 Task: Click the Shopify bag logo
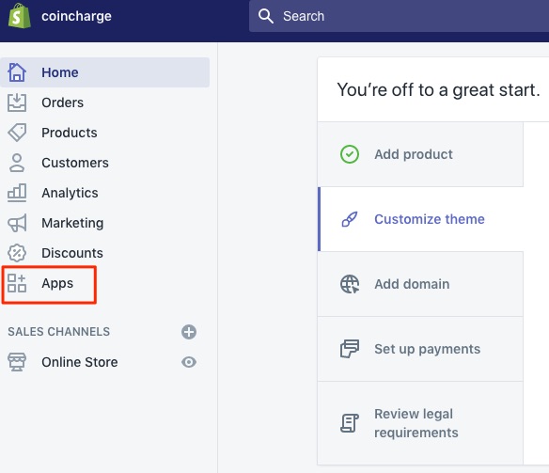click(20, 16)
